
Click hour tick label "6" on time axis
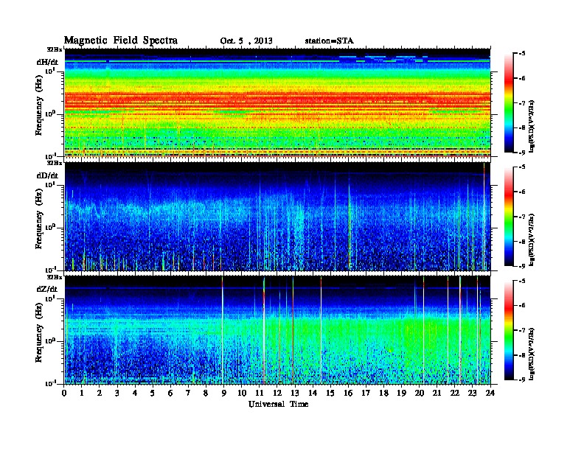(170, 393)
